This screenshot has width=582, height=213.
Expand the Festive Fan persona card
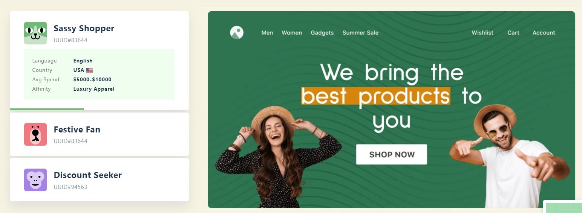99,134
